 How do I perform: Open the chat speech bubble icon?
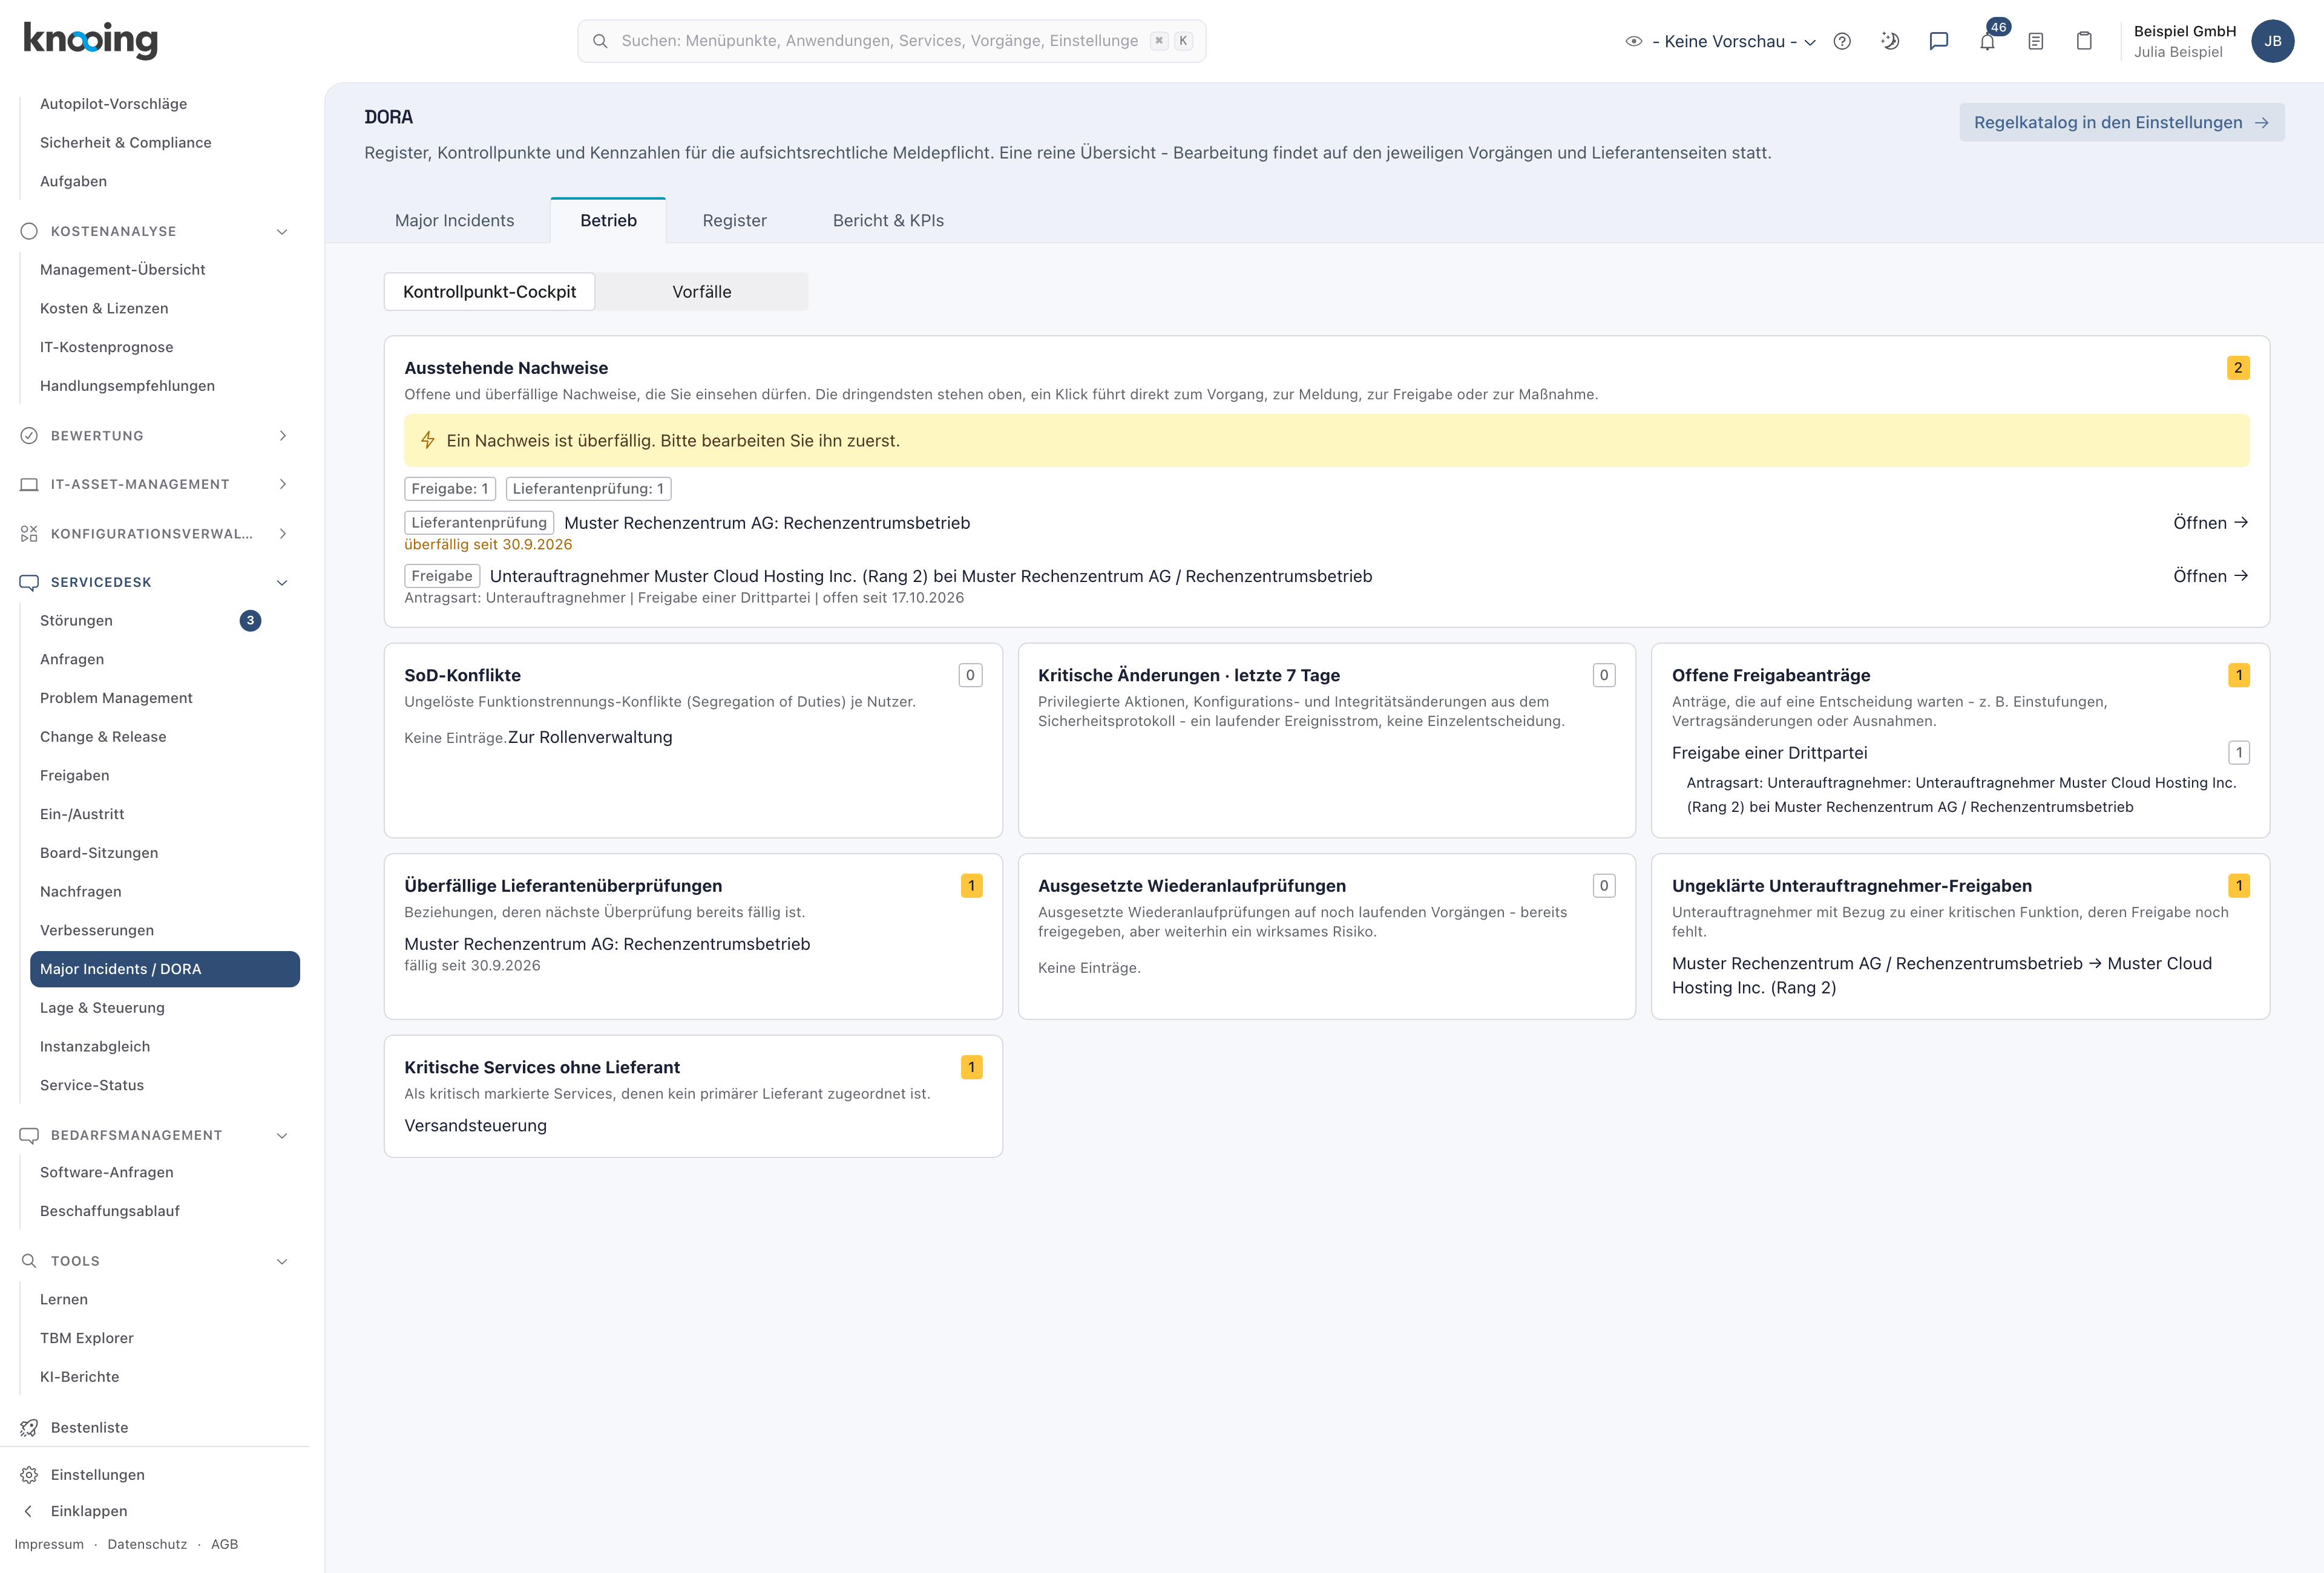coord(1939,41)
